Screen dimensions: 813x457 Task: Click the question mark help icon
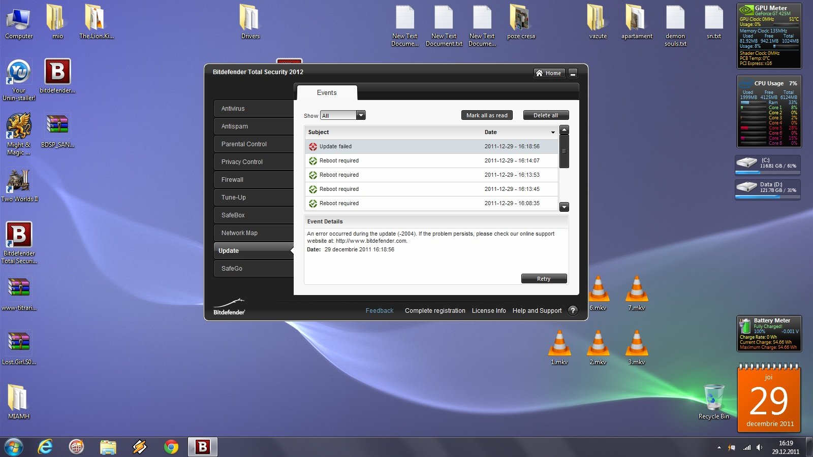(x=573, y=310)
